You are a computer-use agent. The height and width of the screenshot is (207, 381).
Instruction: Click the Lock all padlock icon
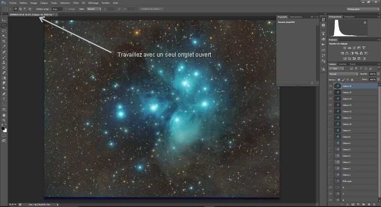[x=352, y=79]
